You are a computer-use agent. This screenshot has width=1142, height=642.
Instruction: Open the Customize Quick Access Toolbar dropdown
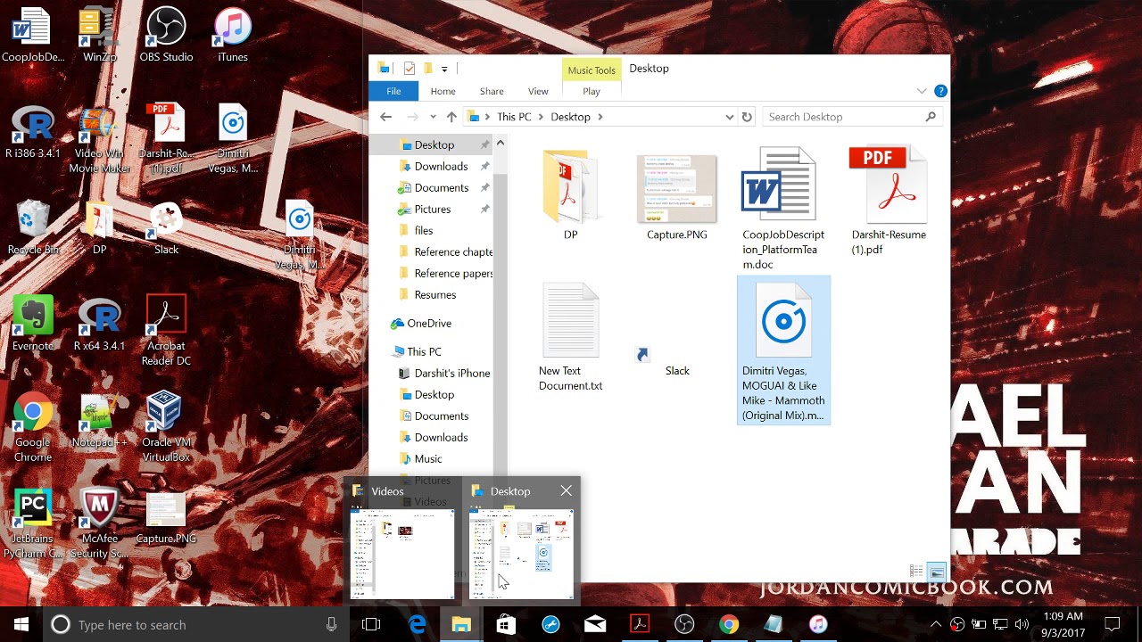pyautogui.click(x=444, y=69)
